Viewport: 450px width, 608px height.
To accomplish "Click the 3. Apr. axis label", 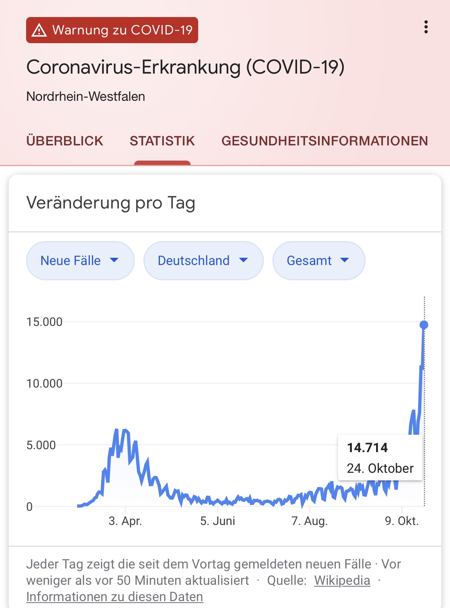I will 125,521.
